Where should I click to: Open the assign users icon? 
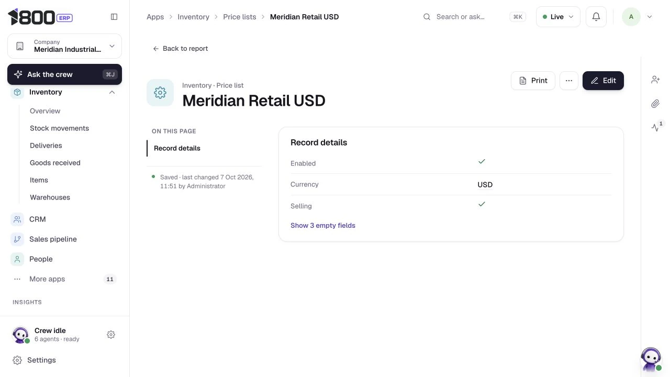[655, 80]
